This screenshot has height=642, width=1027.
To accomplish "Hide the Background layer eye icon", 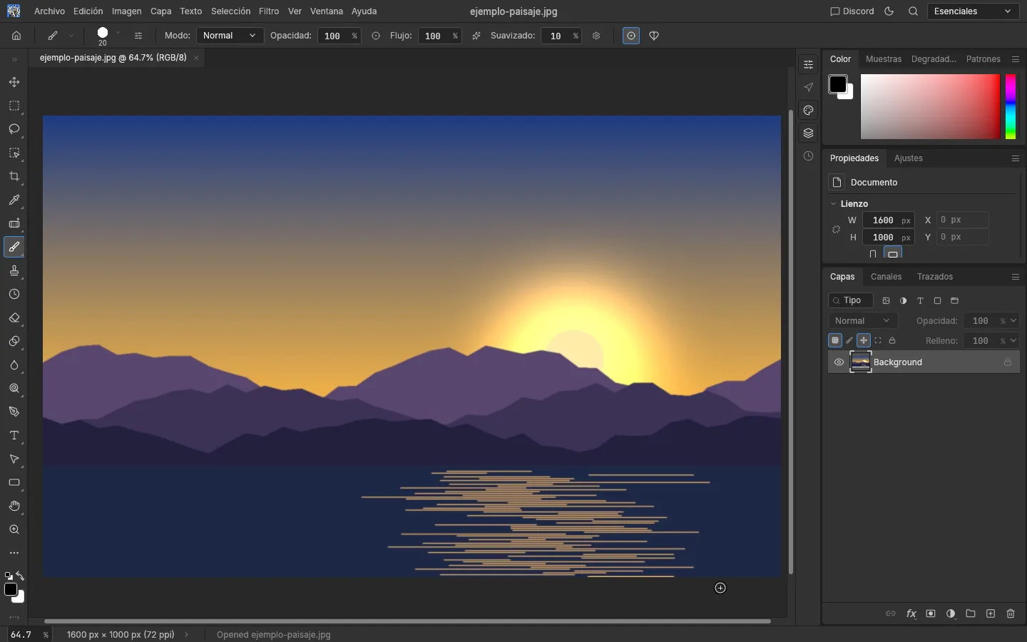I will [839, 362].
